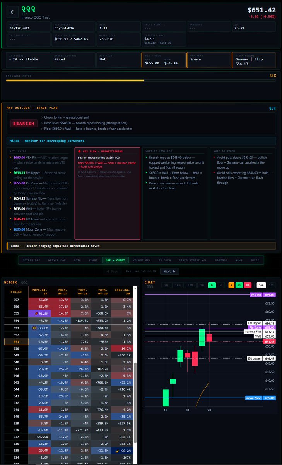Click the BEARISH badge in the trade plan
Screen dimensions: 282x465
click(x=24, y=124)
